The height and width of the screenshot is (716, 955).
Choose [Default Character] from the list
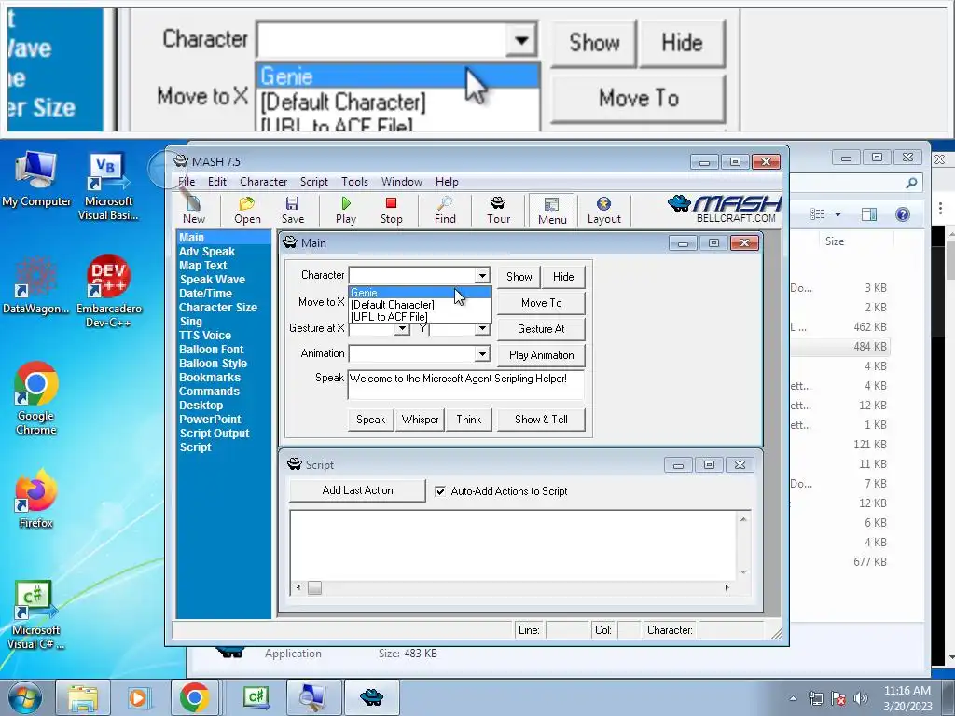[420, 305]
